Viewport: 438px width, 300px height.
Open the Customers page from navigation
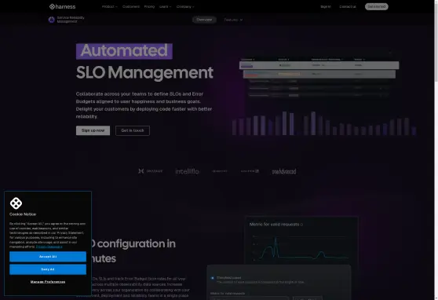click(x=131, y=6)
